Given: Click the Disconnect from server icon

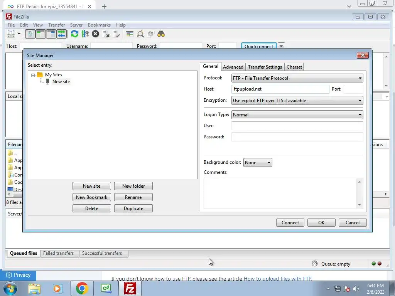Looking at the screenshot, I should 106,34.
